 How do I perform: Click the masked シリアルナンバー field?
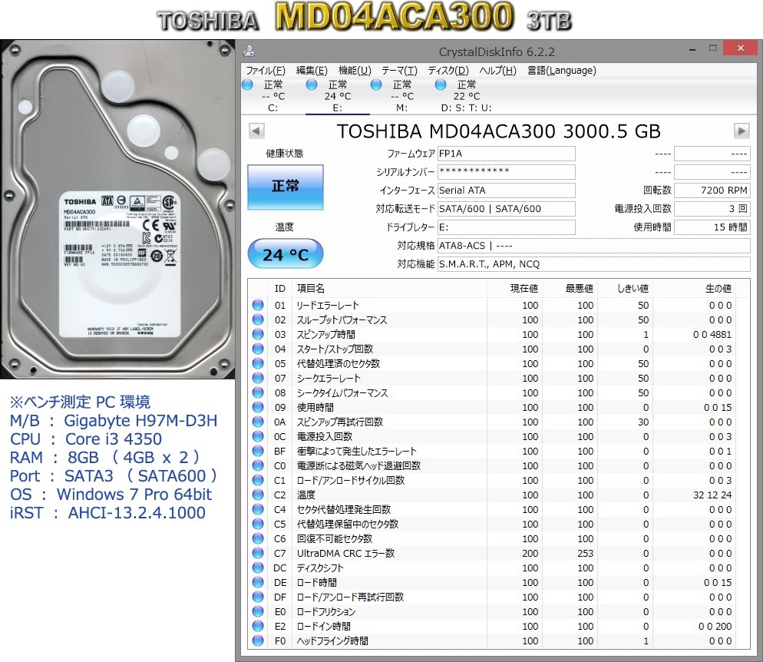point(506,172)
